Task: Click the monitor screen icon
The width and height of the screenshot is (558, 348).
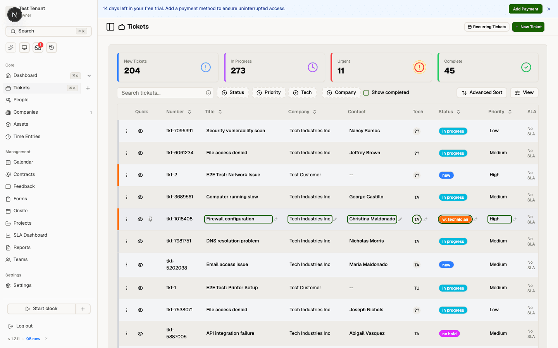Action: point(24,47)
